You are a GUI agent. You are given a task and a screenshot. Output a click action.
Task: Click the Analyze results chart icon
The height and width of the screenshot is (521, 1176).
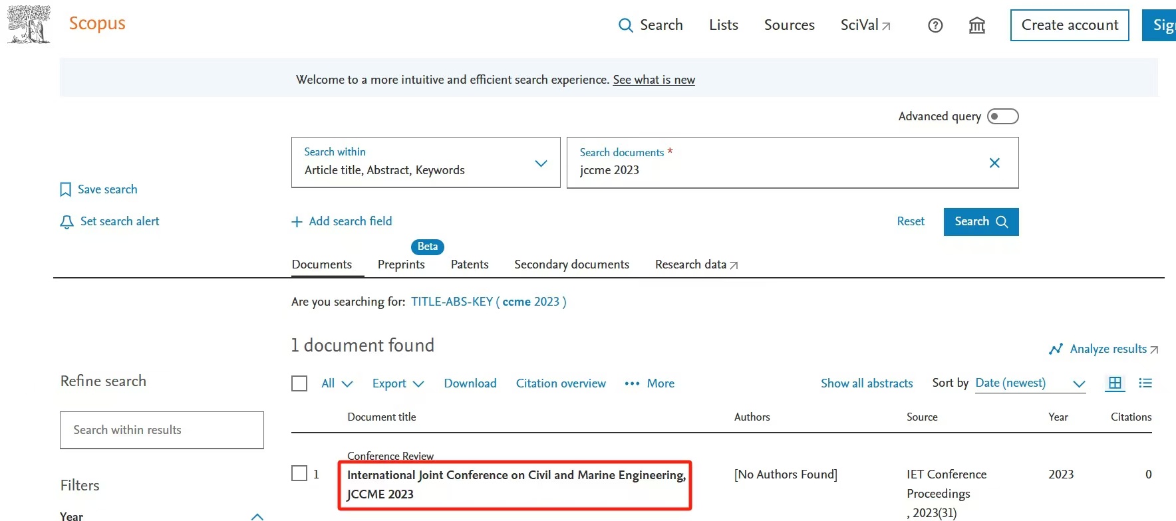tap(1055, 350)
